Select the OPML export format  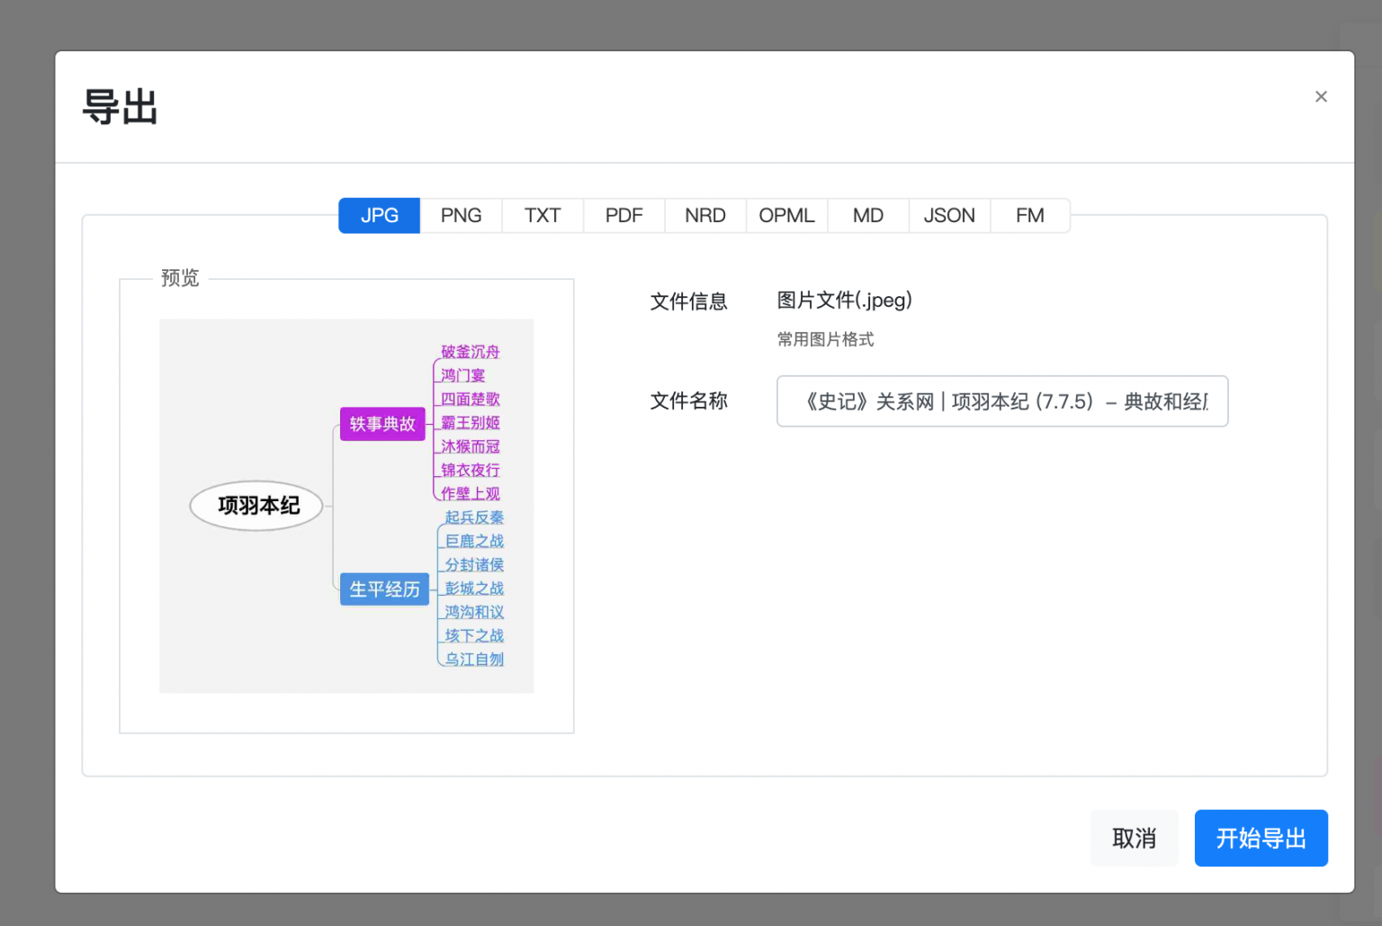(x=786, y=215)
